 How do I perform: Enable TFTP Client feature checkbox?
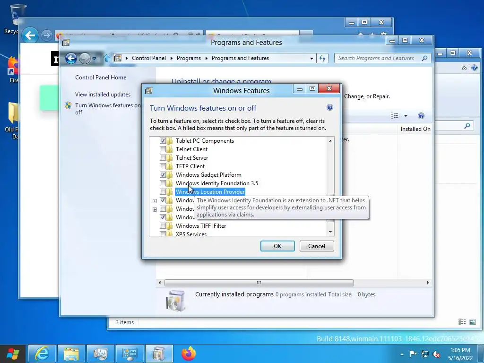click(x=163, y=166)
